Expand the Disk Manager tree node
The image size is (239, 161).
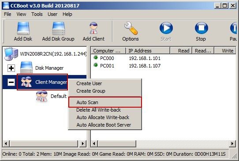coord(11,68)
